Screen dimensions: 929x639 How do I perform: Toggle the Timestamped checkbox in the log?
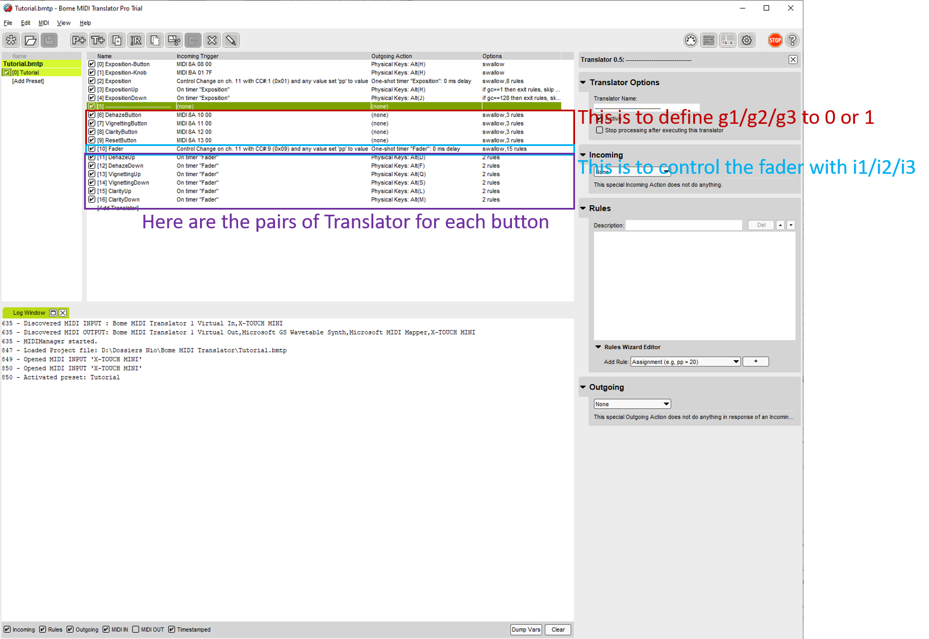pos(172,629)
